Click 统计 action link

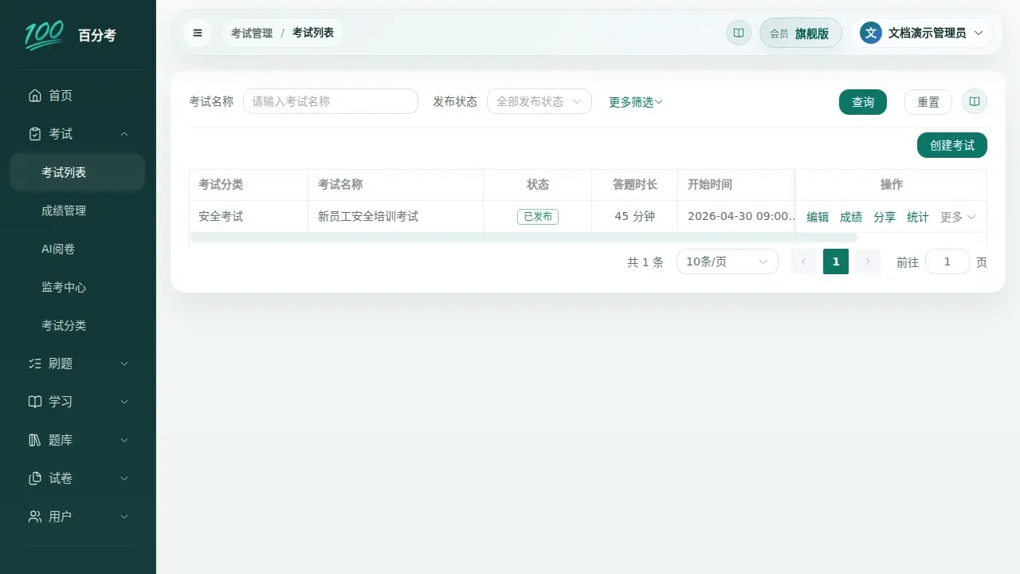[x=918, y=217]
